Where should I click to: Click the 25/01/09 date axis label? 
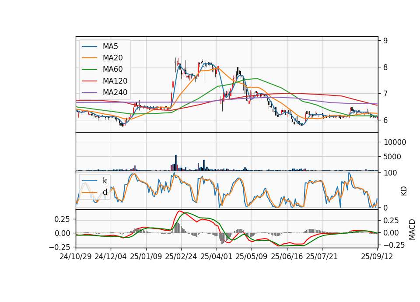pos(146,257)
